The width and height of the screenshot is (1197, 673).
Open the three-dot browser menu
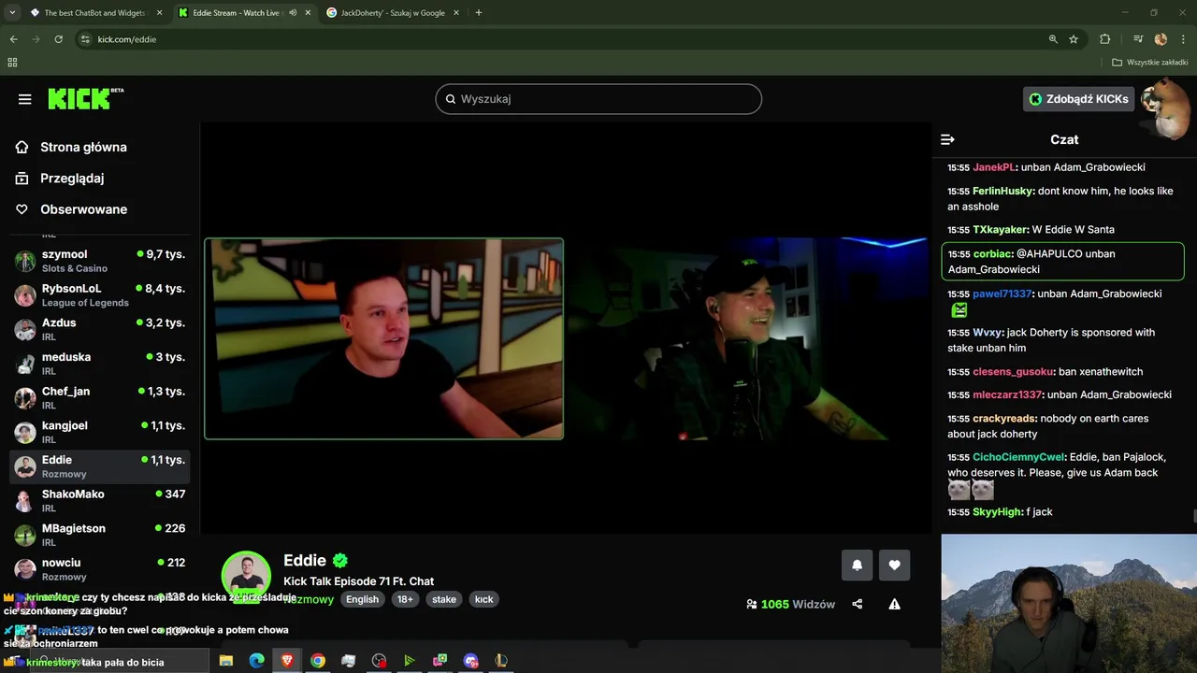click(1184, 39)
